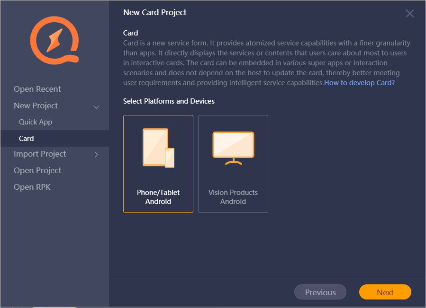Select Import Project in the sidebar
This screenshot has width=426, height=308.
[x=40, y=154]
